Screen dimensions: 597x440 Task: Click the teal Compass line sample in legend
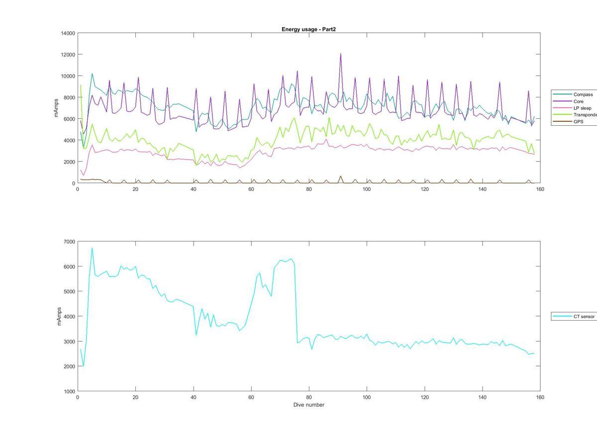[x=562, y=94]
